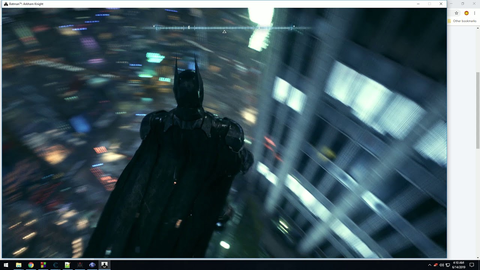The width and height of the screenshot is (480, 270).
Task: Open the clock showing 4:10 AM
Action: pyautogui.click(x=459, y=265)
